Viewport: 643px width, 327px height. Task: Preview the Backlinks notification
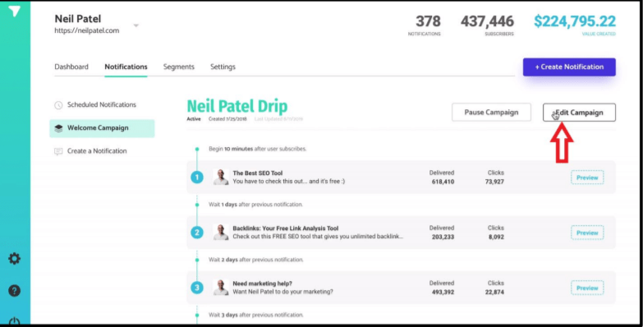coord(587,233)
